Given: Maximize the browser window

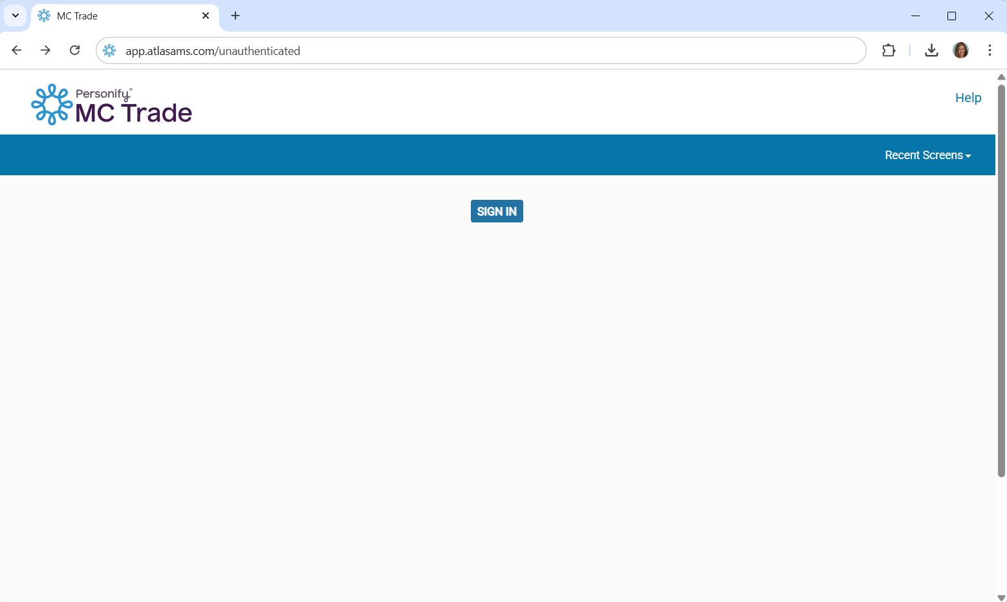Looking at the screenshot, I should (951, 16).
